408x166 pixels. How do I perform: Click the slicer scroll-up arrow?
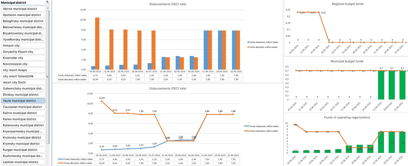coord(48,8)
